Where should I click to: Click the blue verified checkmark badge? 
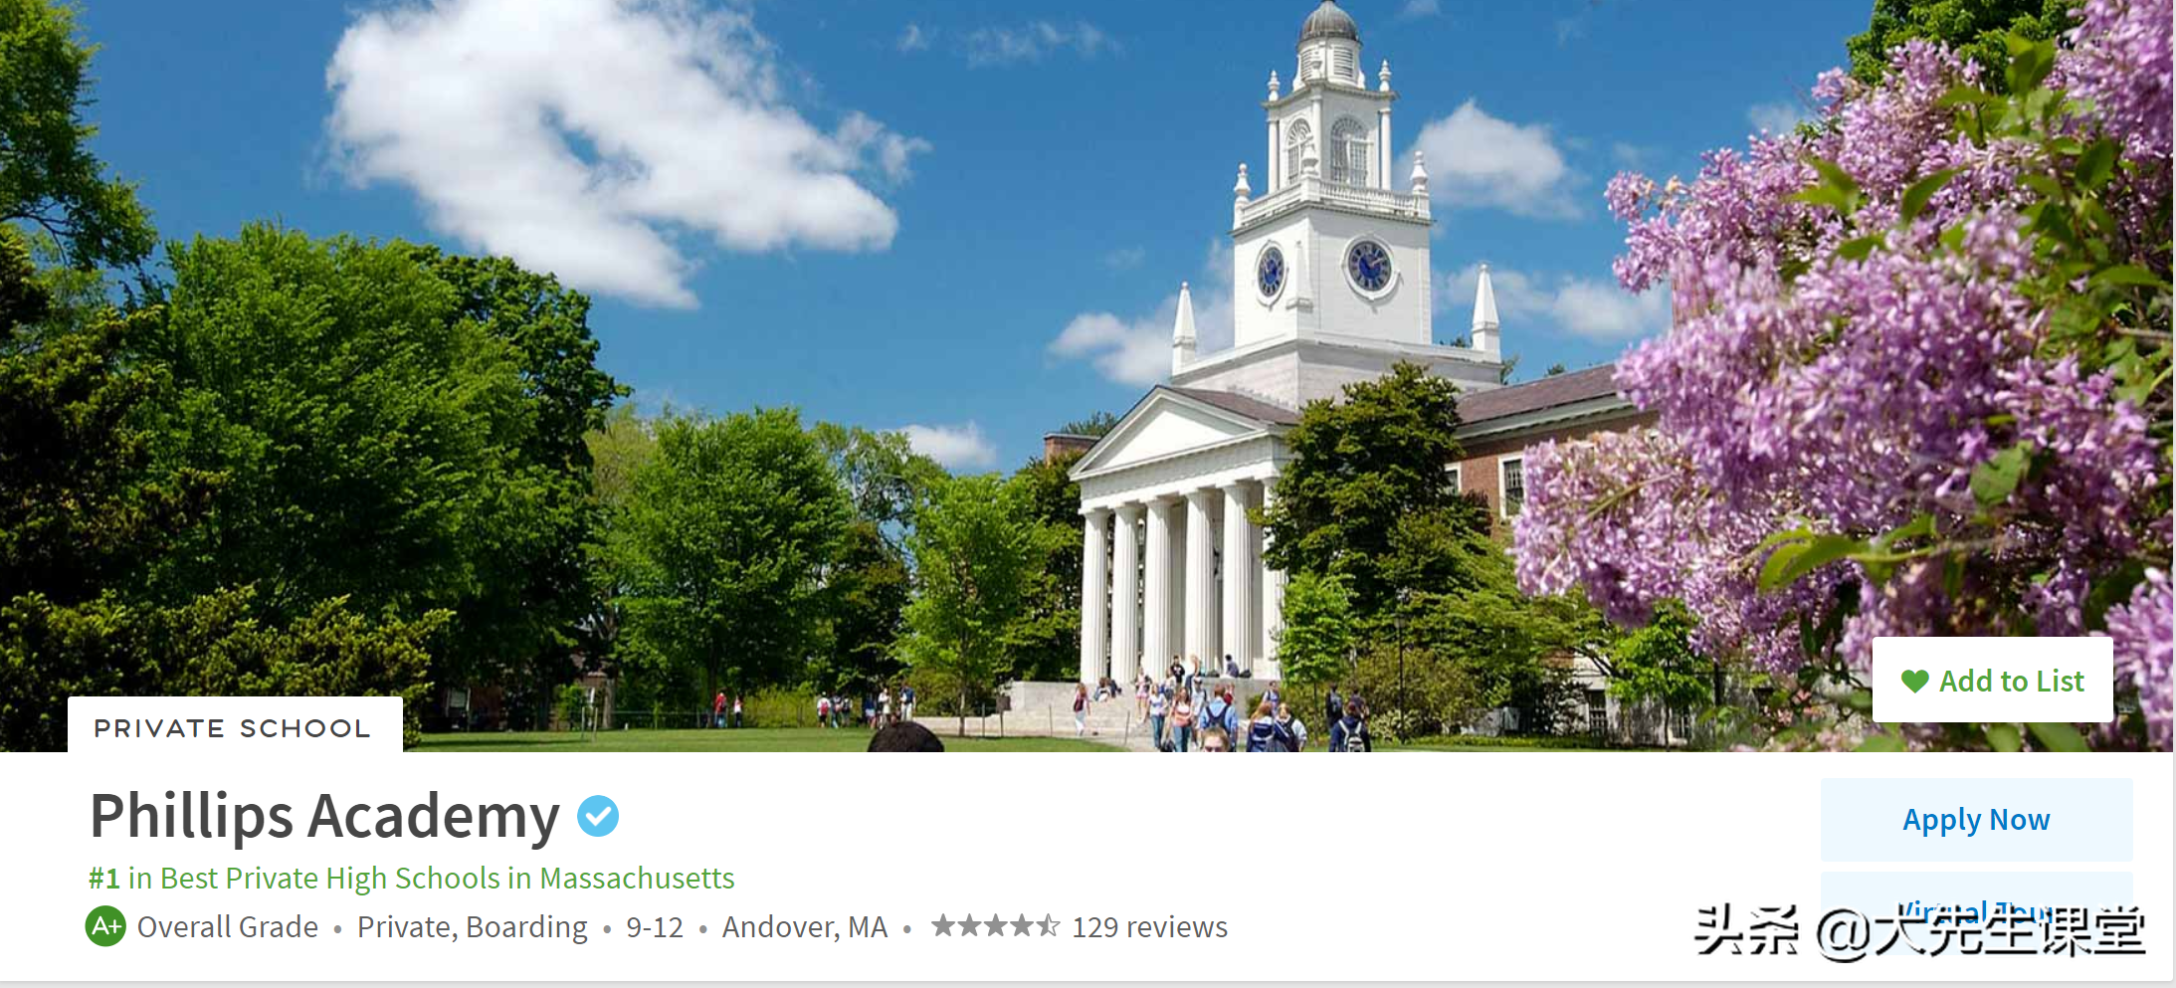click(598, 816)
